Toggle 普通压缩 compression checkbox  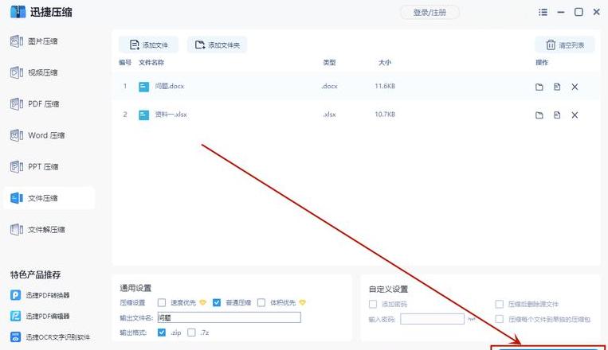(217, 302)
